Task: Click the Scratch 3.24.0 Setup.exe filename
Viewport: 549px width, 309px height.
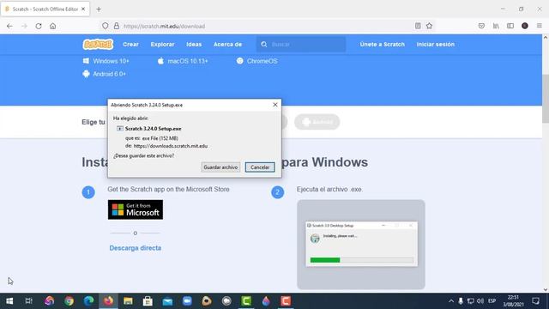Action: [x=153, y=129]
